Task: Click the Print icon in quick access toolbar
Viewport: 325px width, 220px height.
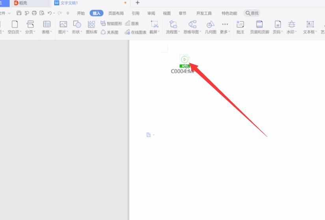Action: 34,13
